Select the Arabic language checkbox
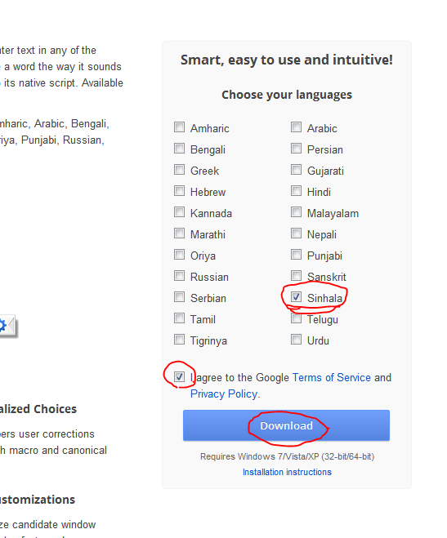 click(296, 127)
